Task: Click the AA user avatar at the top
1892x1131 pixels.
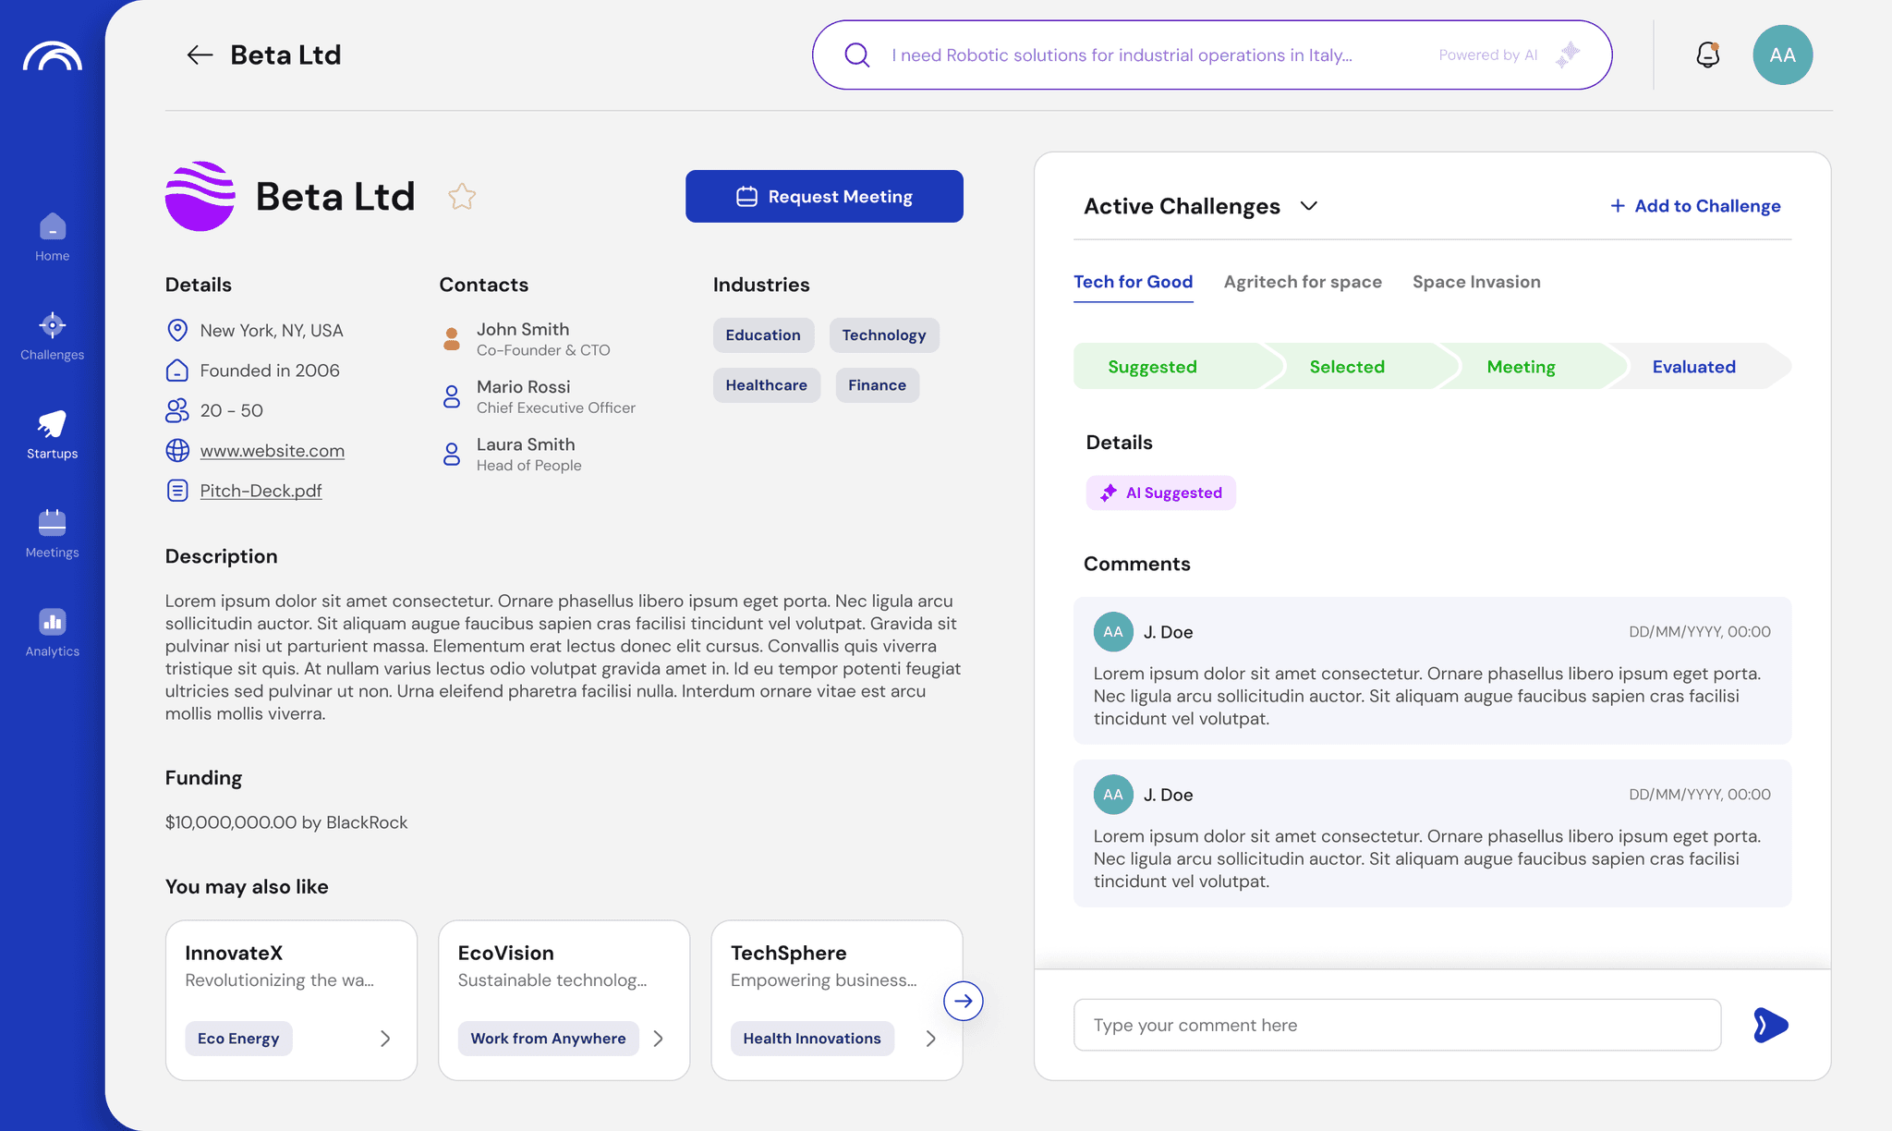Action: tap(1782, 55)
